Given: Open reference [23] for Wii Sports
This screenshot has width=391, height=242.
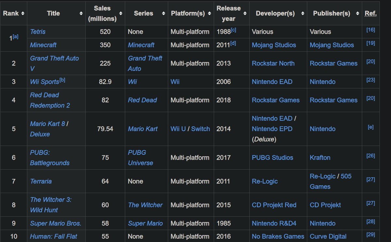Looking at the screenshot, I should tap(370, 80).
